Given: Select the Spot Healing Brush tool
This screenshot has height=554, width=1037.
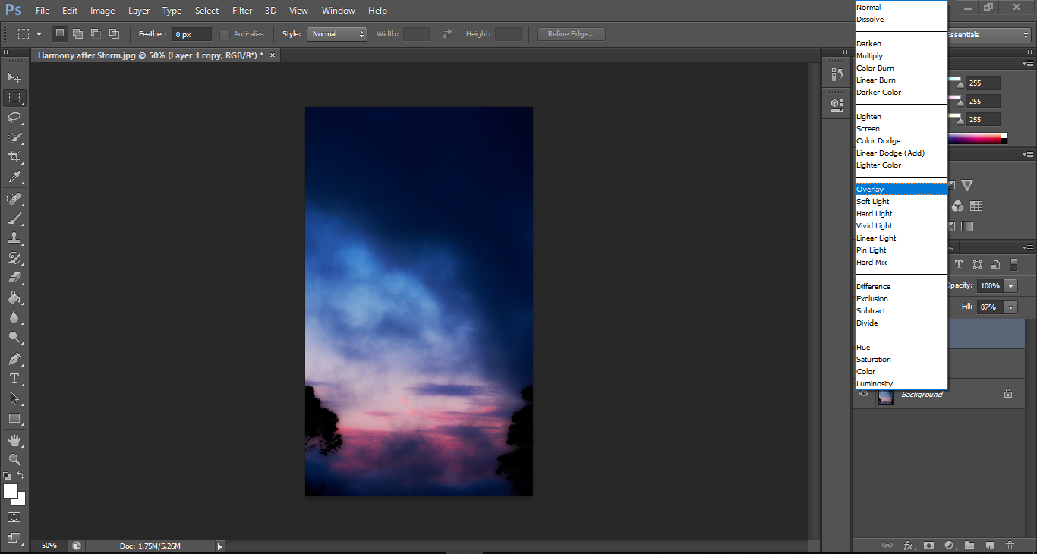Looking at the screenshot, I should [14, 199].
